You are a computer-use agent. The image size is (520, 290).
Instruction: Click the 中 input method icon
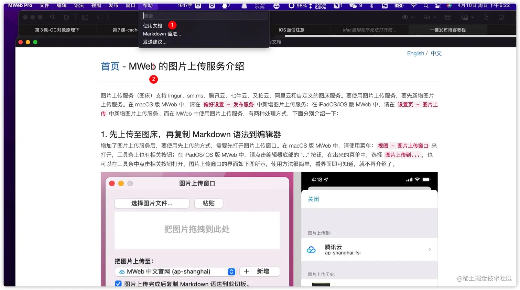(198, 5)
